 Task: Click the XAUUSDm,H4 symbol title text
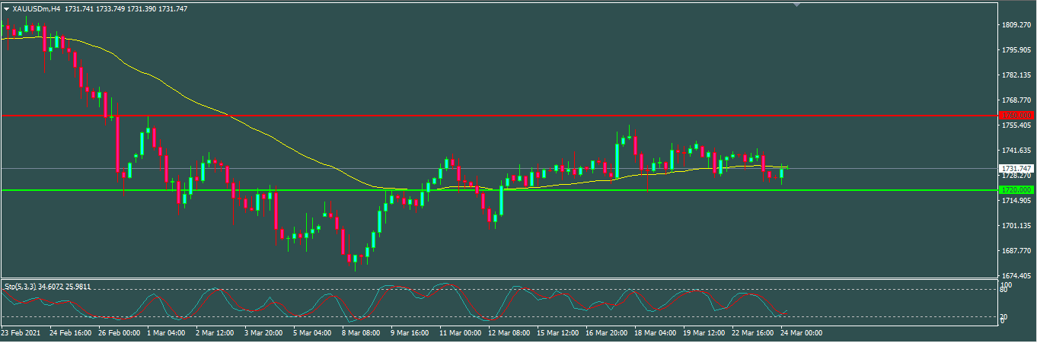37,9
